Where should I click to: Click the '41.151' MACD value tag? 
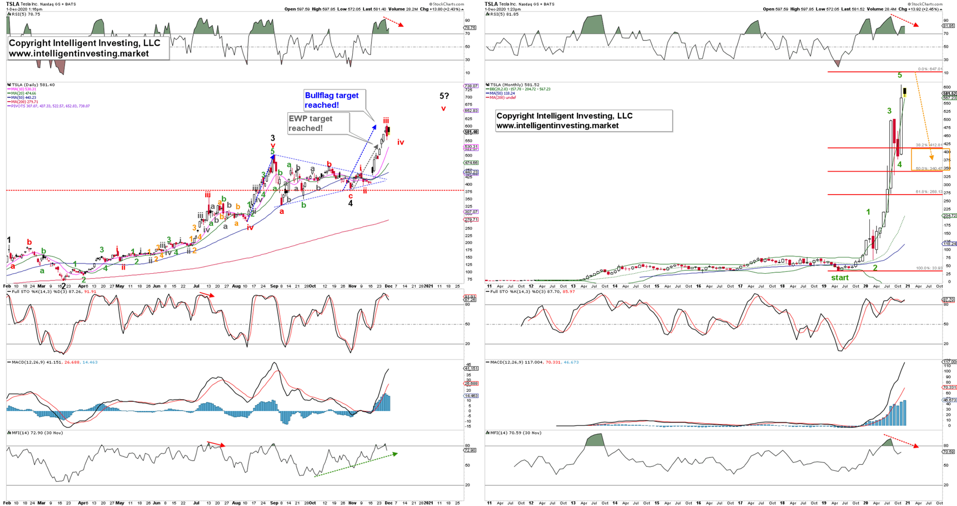(x=471, y=369)
